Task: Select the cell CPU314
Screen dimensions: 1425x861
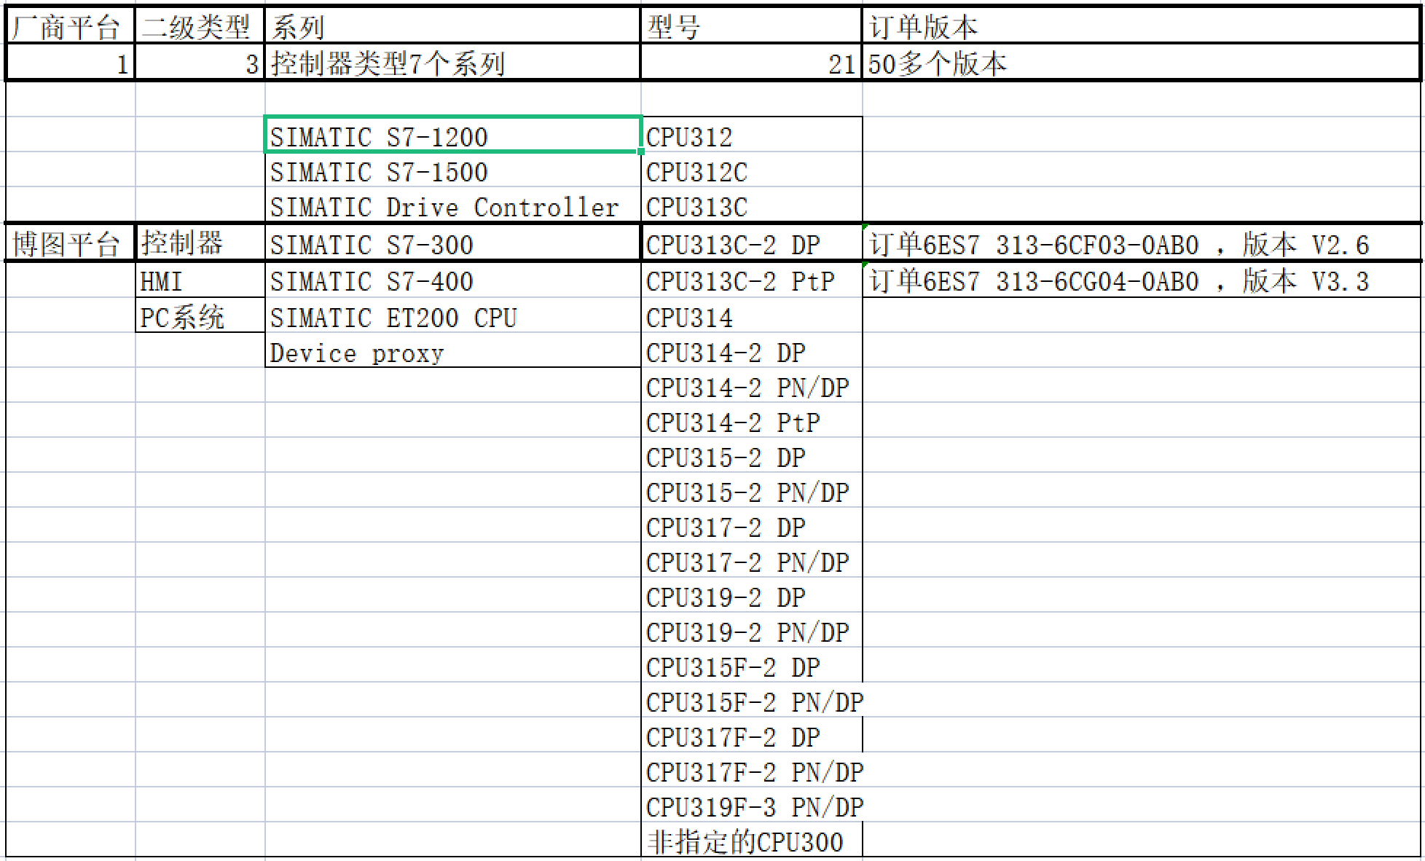Action: [x=751, y=315]
